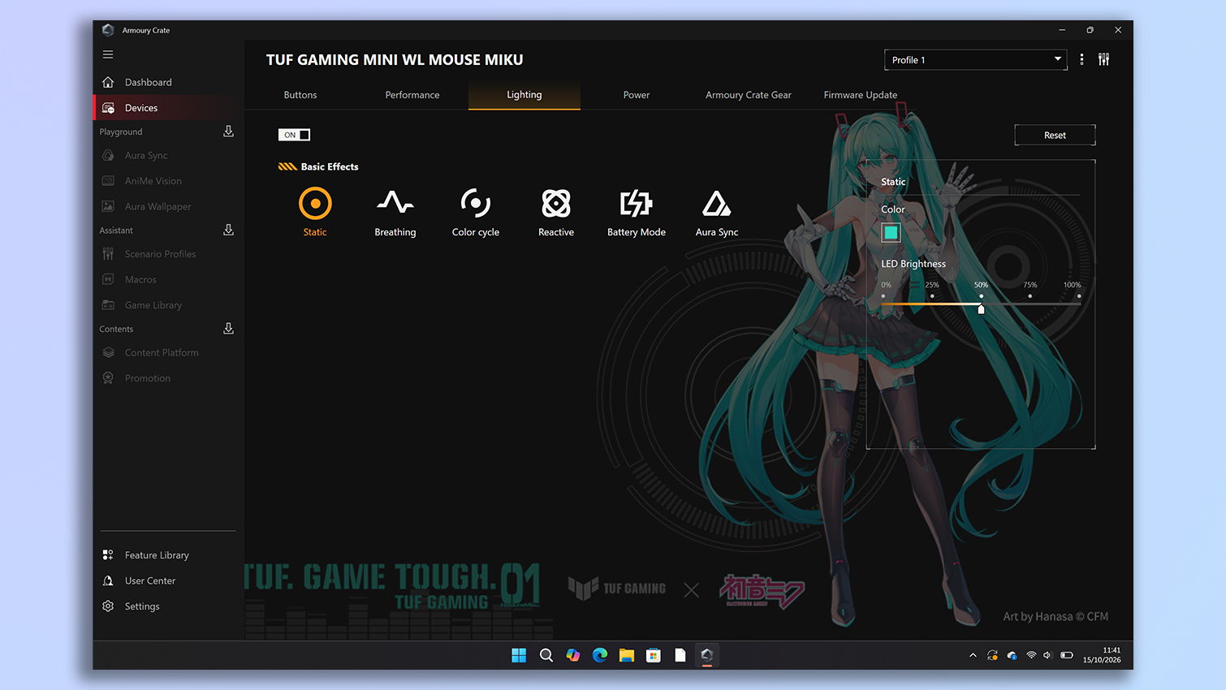This screenshot has height=690, width=1226.
Task: Expand the Profile 1 dropdown
Action: [975, 59]
